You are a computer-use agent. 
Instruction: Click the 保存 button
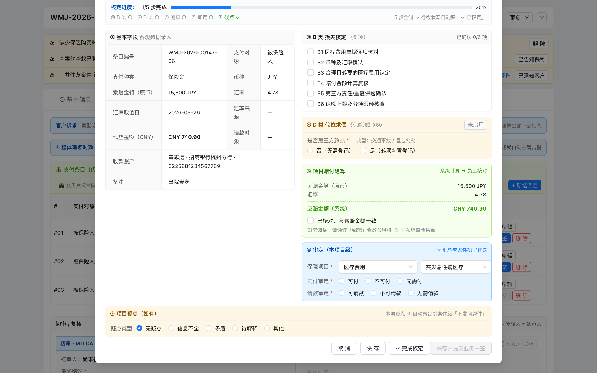(x=373, y=348)
